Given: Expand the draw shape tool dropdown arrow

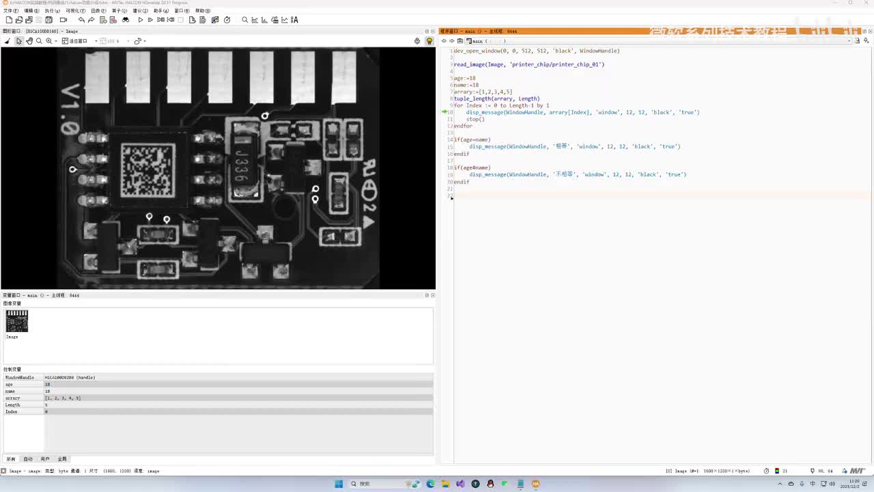Looking at the screenshot, I should pos(145,41).
